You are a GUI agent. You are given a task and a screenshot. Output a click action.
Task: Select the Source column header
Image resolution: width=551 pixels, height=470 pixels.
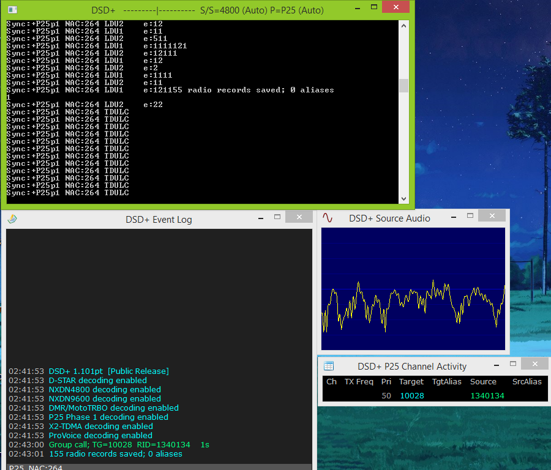pyautogui.click(x=483, y=381)
